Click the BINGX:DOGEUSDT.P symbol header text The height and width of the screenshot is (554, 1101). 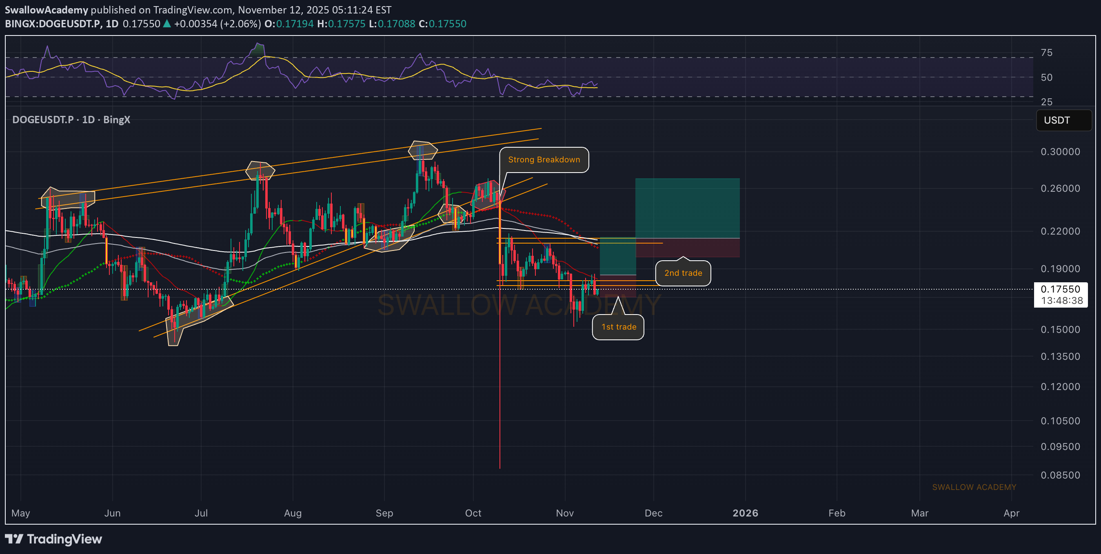(53, 24)
